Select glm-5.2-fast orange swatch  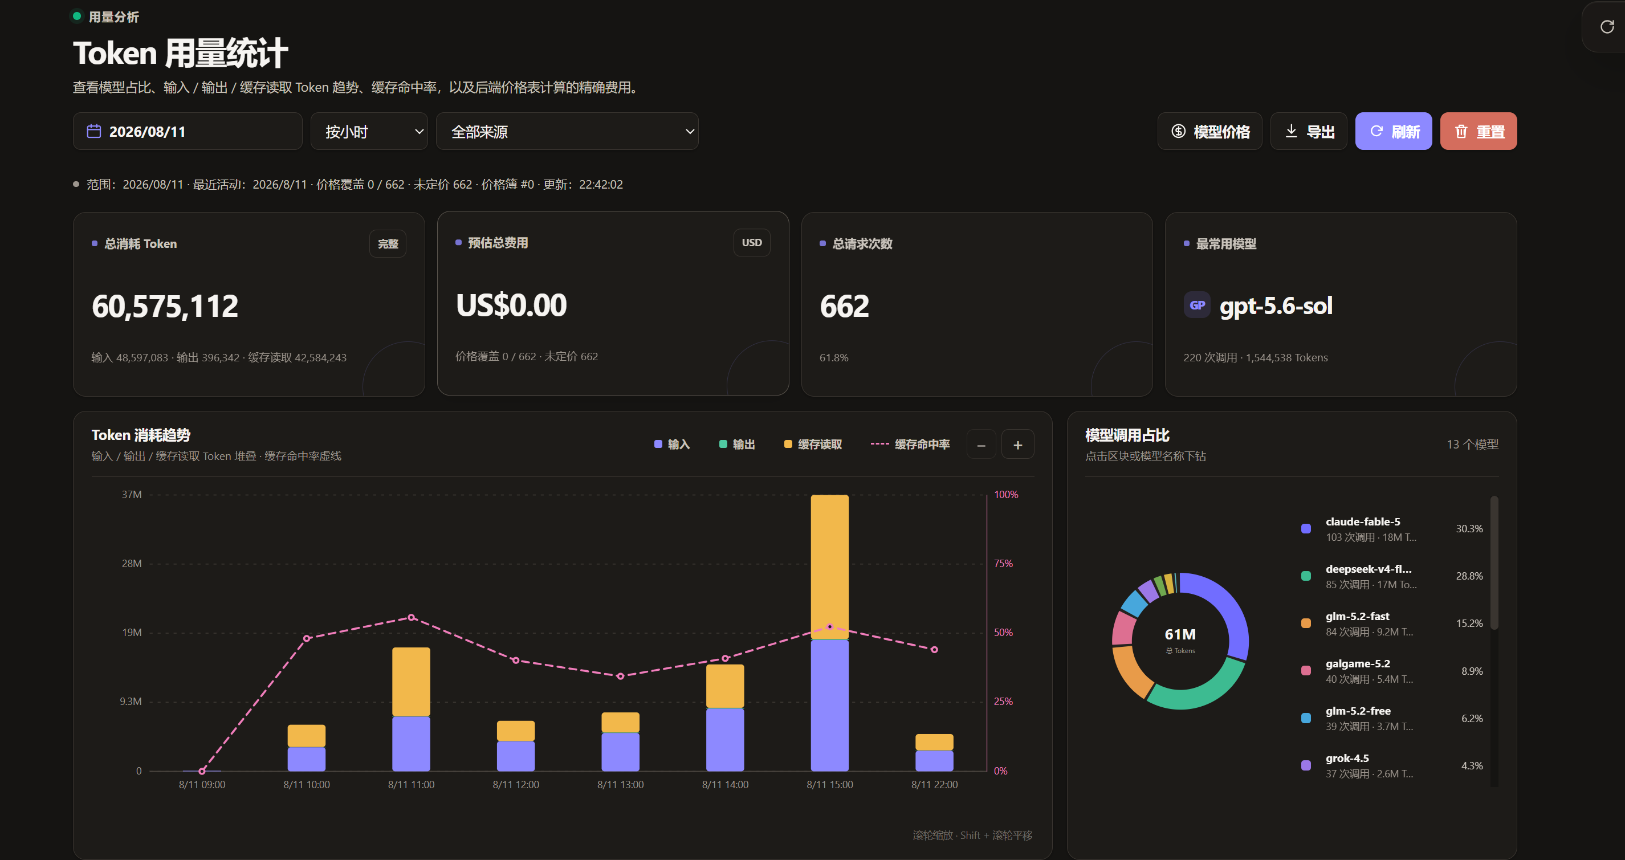click(x=1306, y=623)
